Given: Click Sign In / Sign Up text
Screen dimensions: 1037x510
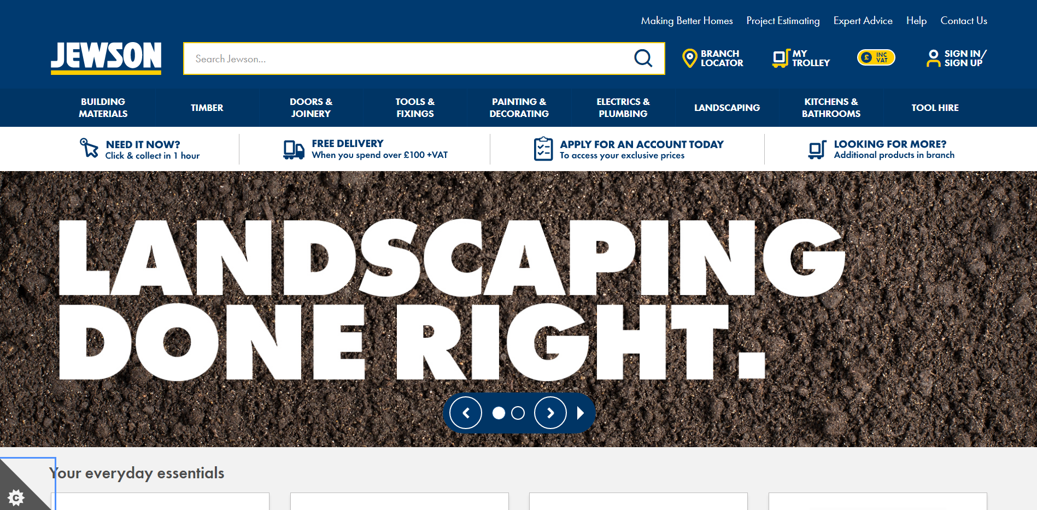Looking at the screenshot, I should [965, 58].
